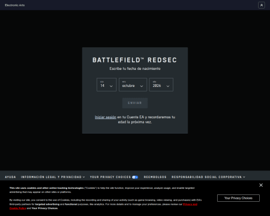Screen dimensions: 270x216
Task: Close the cookie banner with X
Action: click(261, 185)
